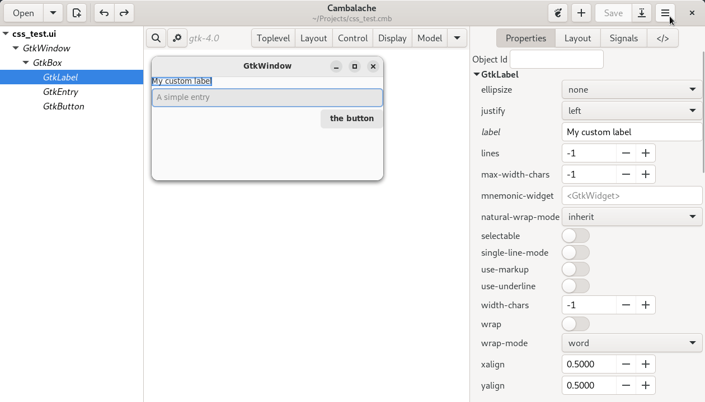The width and height of the screenshot is (705, 402).
Task: Open the hamburger main menu
Action: point(665,13)
